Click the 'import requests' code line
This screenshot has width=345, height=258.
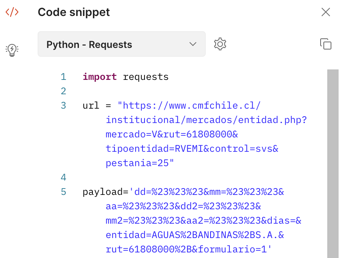(126, 77)
